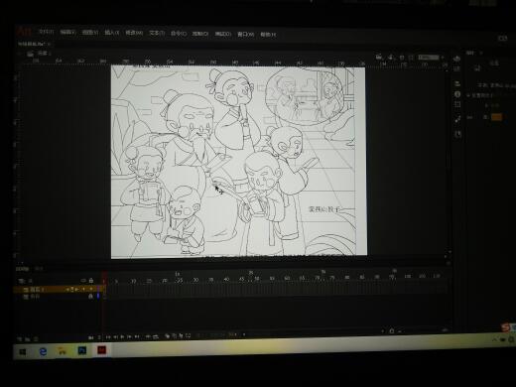Open the 视图(V) View menu
This screenshot has width=516, height=387.
tap(90, 33)
